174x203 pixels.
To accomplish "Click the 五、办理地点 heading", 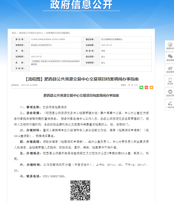I will coord(30,153).
